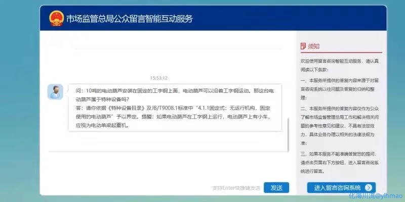Click the user avatar beside the chat message
The image size is (405, 202).
(55, 92)
